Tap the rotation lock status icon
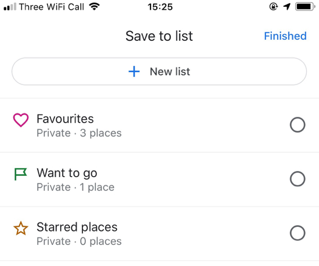Screen dimensions: 319x266 tap(274, 7)
